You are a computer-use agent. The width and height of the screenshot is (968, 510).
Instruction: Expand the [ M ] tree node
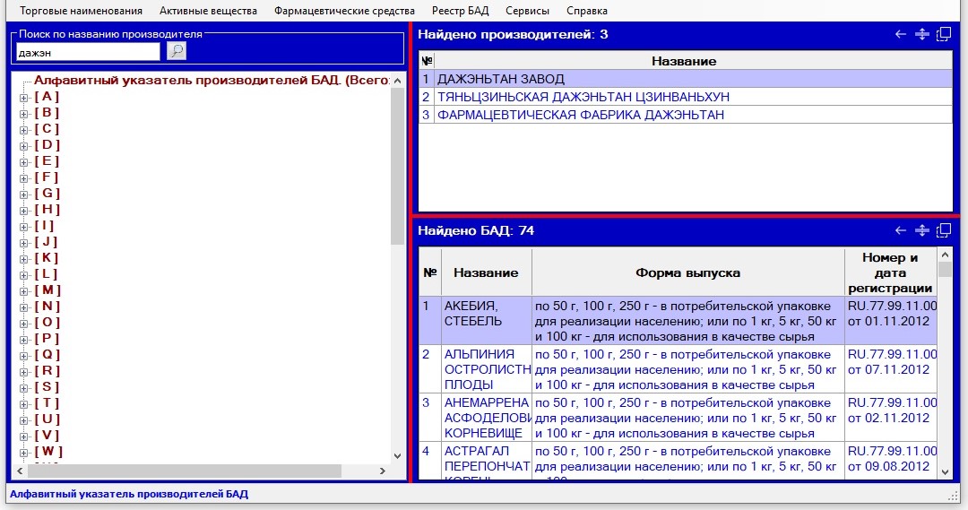[x=24, y=290]
